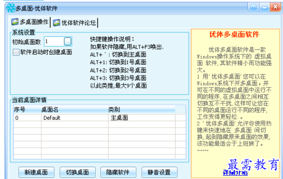Click the snowflake app icon in title bar
Viewport: 283px width, 179px height.
(x=10, y=8)
